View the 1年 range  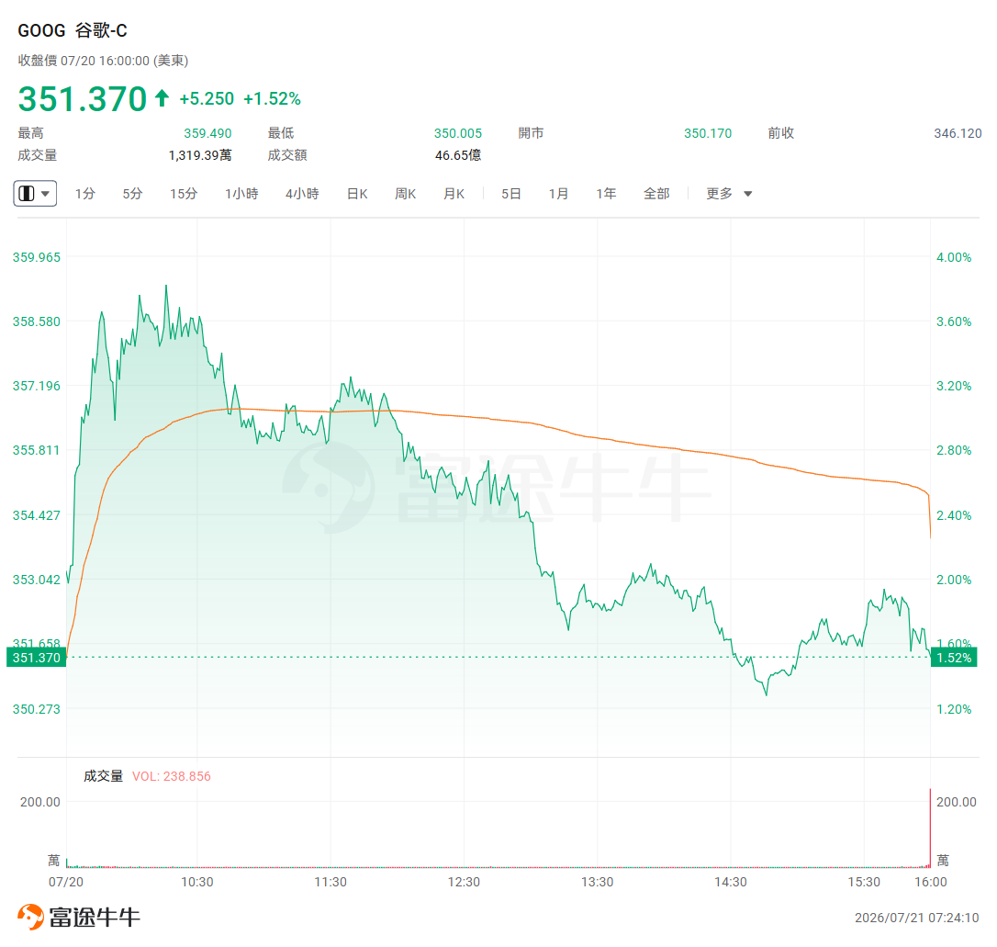click(x=606, y=193)
